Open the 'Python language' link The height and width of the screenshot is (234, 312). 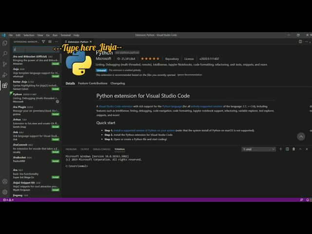tap(172, 106)
